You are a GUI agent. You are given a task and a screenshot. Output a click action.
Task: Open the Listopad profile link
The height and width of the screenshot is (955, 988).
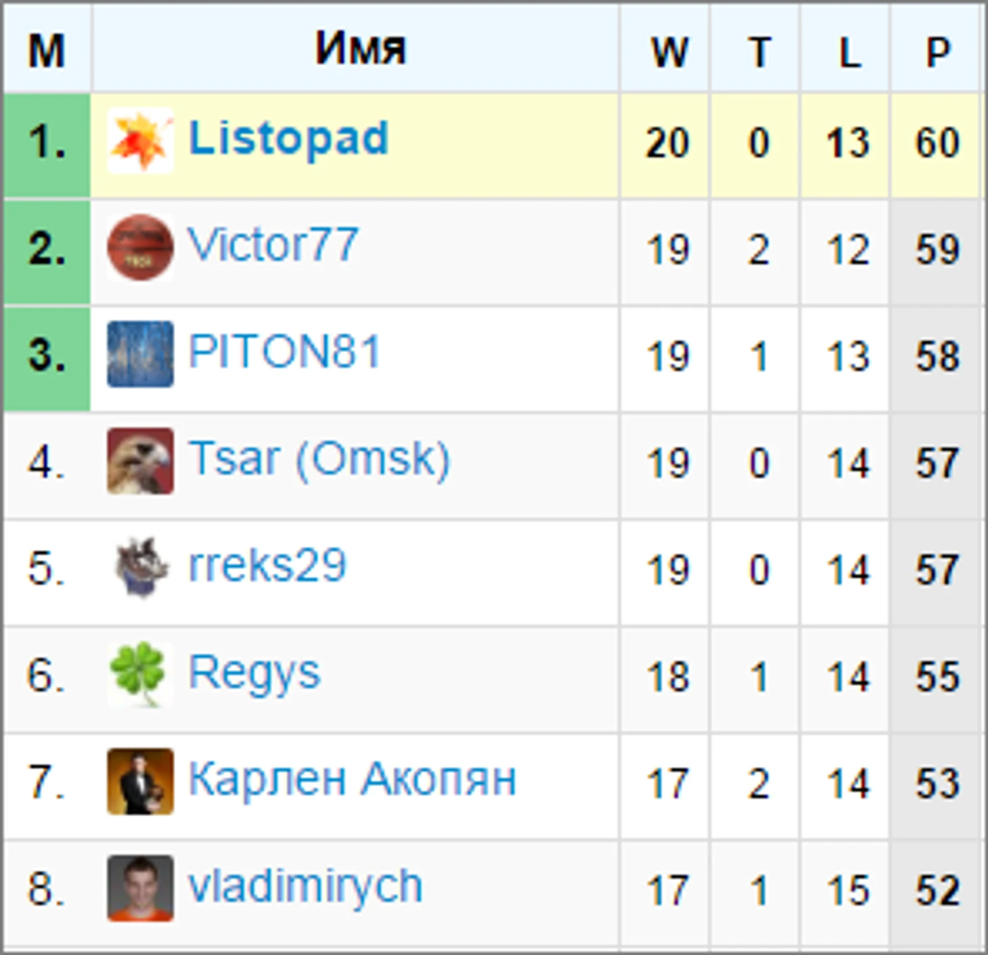pos(288,139)
